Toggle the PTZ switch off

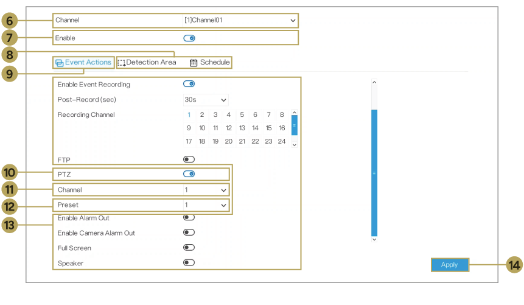point(189,174)
